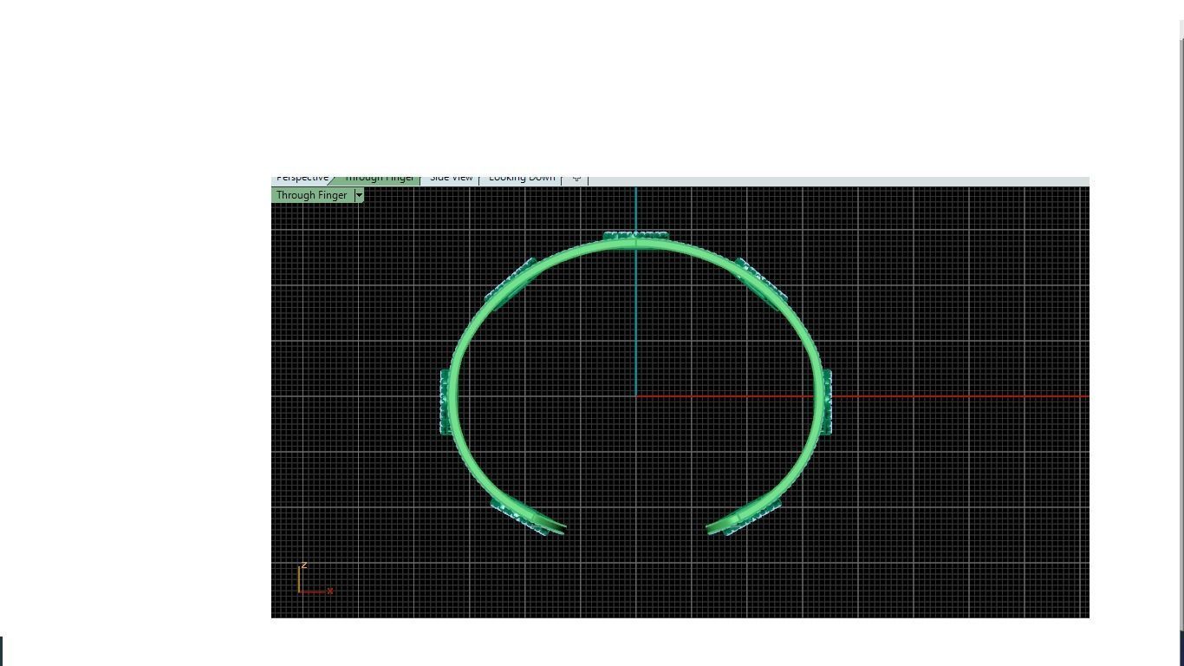Select the Through Finger viewport tab
Image resolution: width=1184 pixels, height=666 pixels.
click(x=379, y=179)
